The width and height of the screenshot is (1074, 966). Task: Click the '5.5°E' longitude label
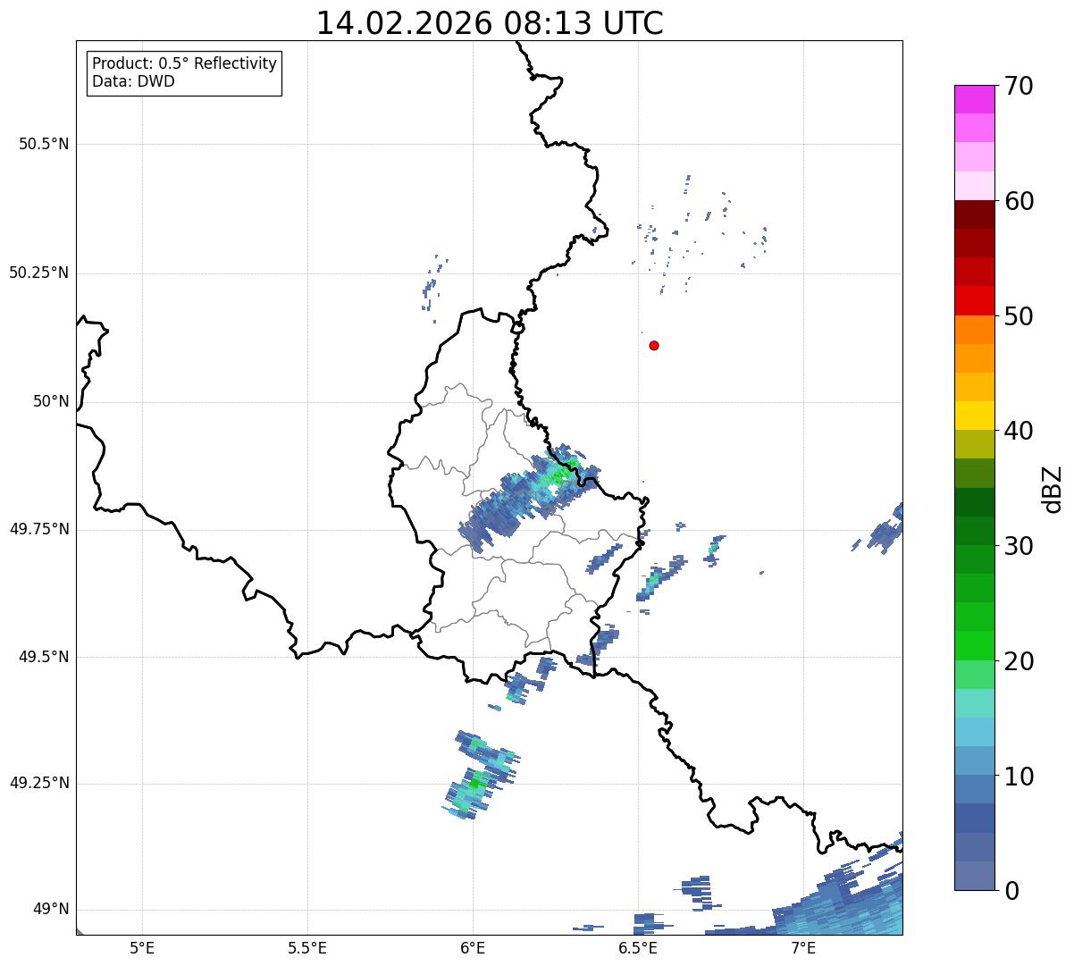click(307, 947)
